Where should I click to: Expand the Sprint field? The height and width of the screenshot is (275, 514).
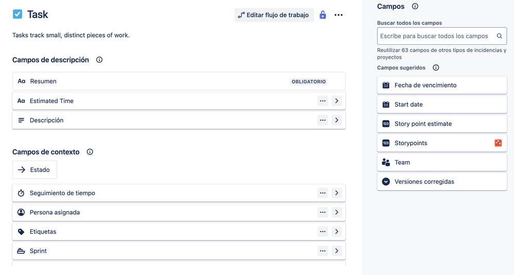(337, 251)
